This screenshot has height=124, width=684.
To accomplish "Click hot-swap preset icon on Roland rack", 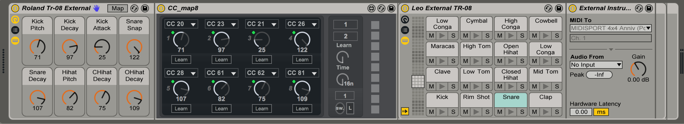I will tap(134, 8).
